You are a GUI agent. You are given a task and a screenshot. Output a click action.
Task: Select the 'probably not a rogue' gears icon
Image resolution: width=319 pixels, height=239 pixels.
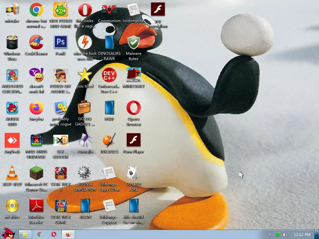pos(61,108)
